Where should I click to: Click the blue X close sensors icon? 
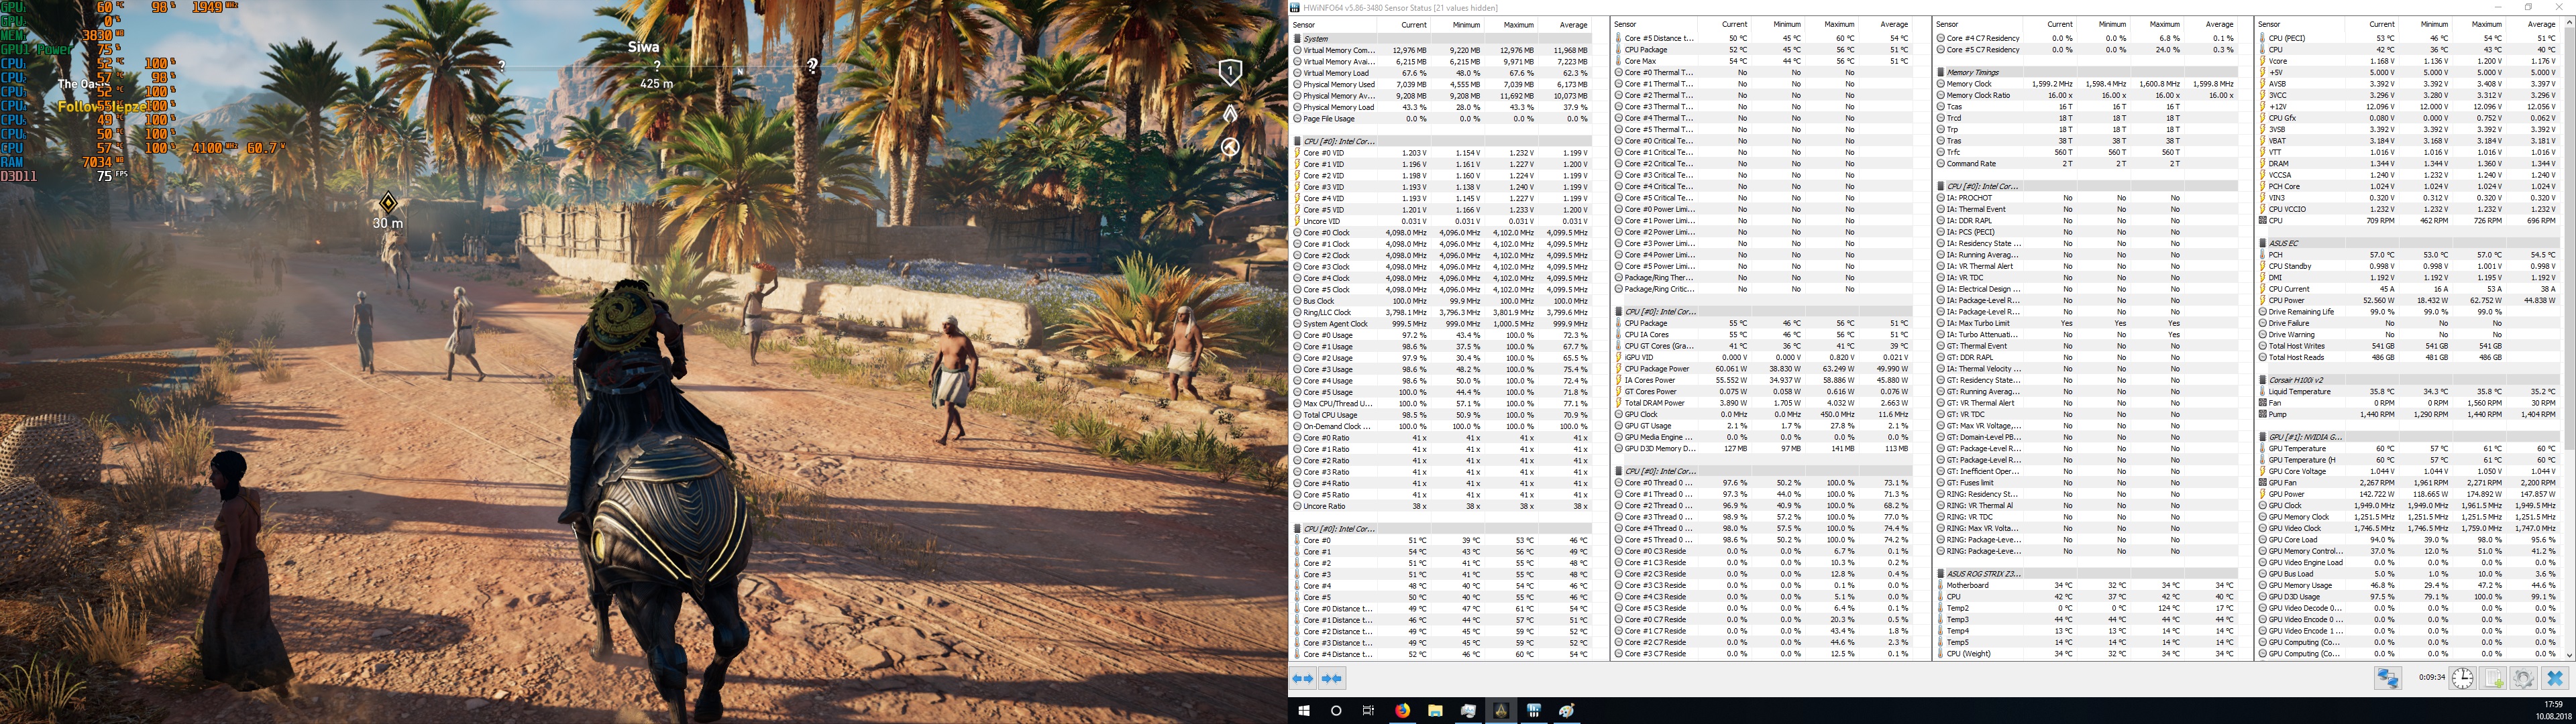pos(2555,678)
